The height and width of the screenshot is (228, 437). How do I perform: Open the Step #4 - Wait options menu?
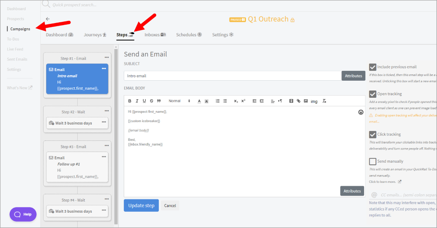(x=107, y=199)
